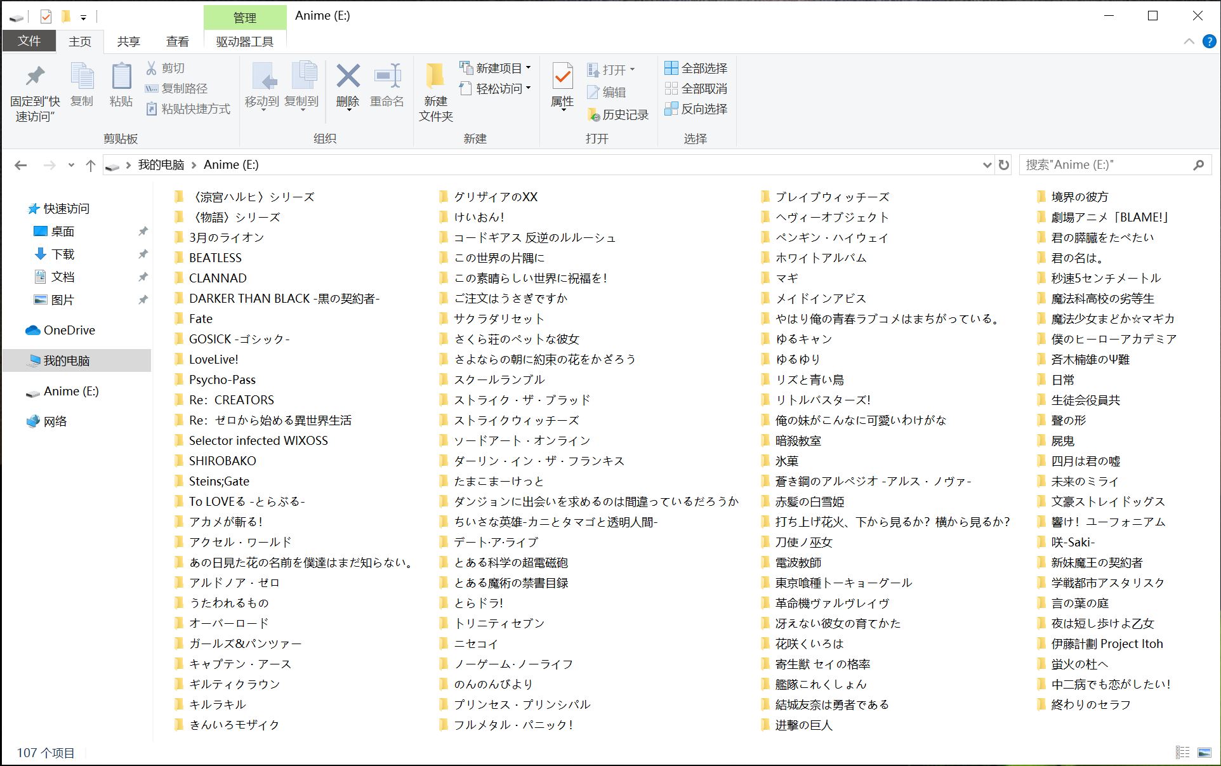The width and height of the screenshot is (1221, 766).
Task: Click Paste shortcut (粘贴快捷方式)
Action: [x=188, y=109]
